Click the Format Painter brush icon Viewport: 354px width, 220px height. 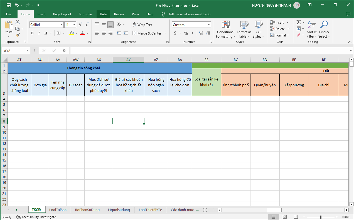(x=18, y=35)
